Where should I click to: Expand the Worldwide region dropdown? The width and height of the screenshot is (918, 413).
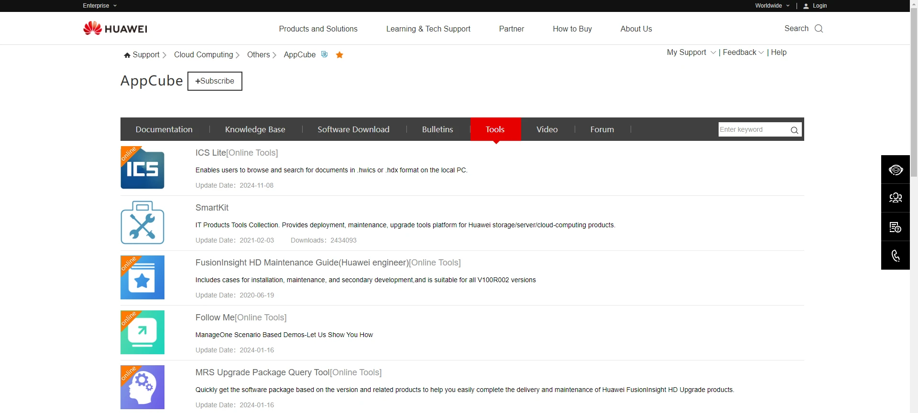(772, 6)
